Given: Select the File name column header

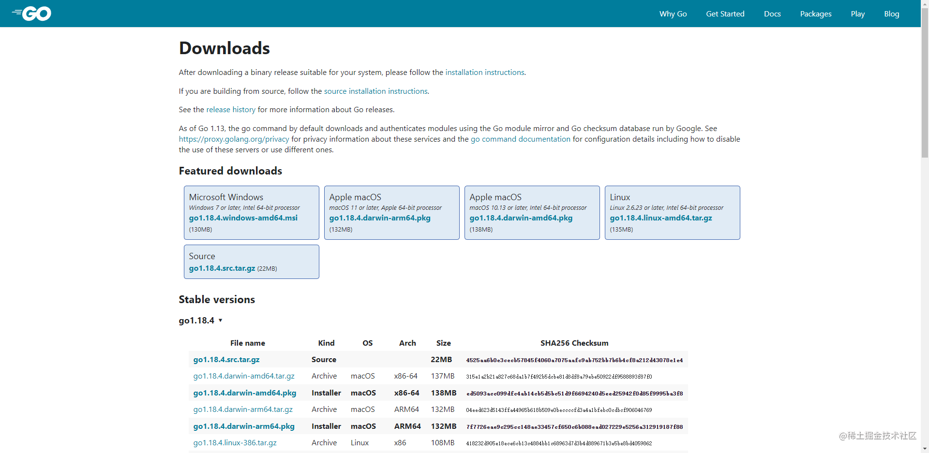Looking at the screenshot, I should tap(248, 343).
